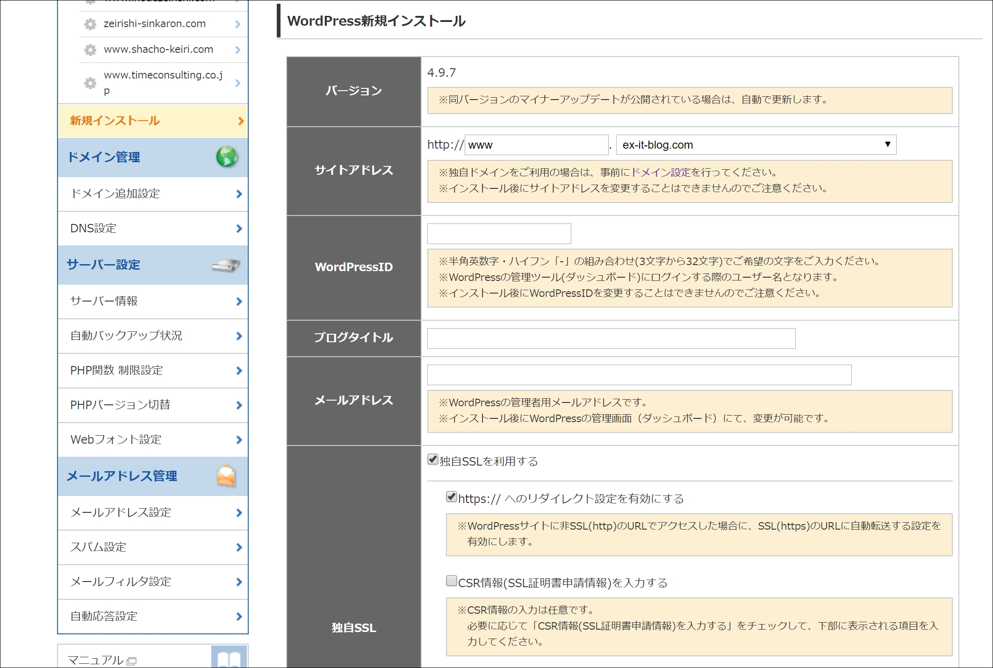Open www.timeconsulting.co.jp site link
This screenshot has height=668, width=993.
coord(163,83)
